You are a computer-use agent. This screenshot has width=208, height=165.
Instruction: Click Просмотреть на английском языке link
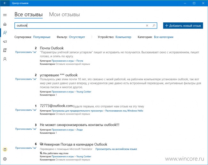point(116,149)
